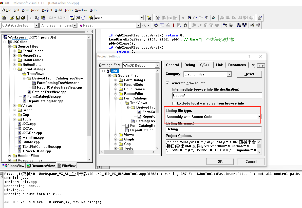Click the Restart debugger icon

(x=158, y=18)
